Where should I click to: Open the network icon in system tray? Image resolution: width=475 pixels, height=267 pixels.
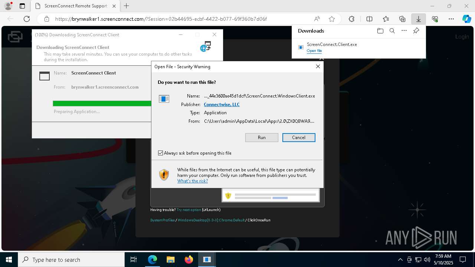418,260
